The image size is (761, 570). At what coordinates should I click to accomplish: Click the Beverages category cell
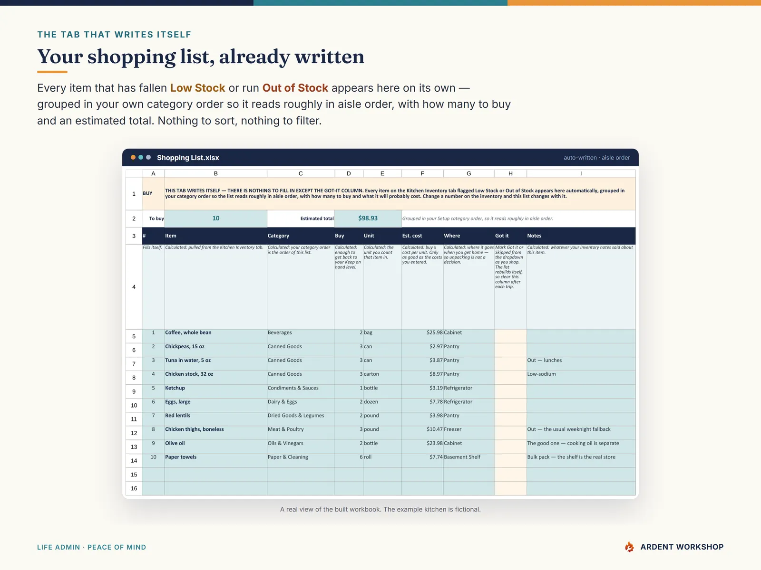coord(301,336)
